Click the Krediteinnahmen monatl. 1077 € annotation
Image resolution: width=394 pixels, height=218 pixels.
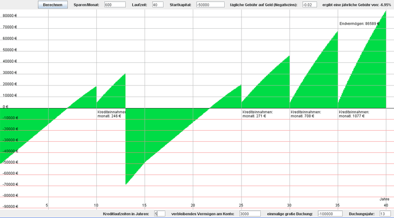(x=354, y=114)
